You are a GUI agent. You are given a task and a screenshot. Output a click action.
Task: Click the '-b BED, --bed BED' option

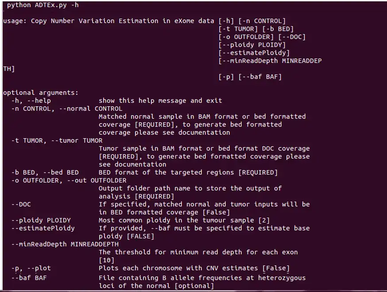(45, 172)
